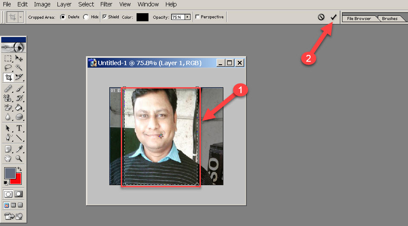Select the Path Selection arrow tool
This screenshot has height=226, width=408.
click(8, 128)
